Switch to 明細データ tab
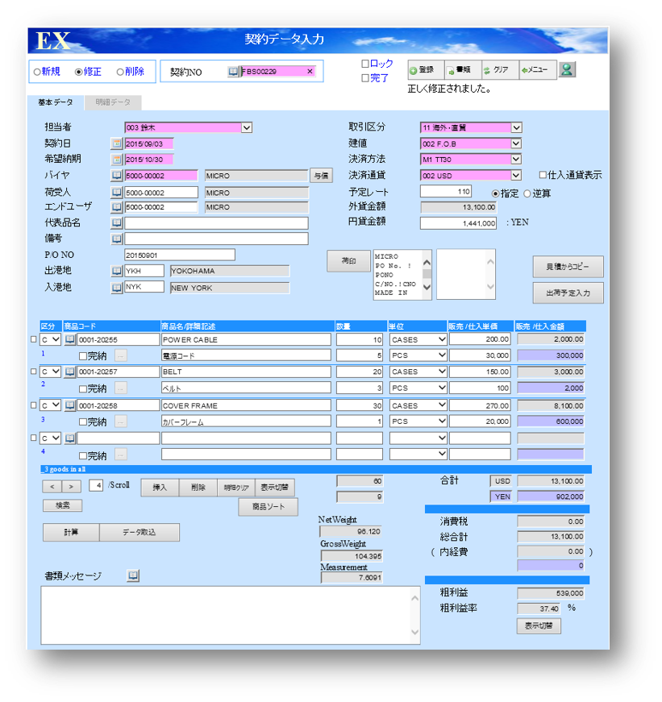 [113, 102]
